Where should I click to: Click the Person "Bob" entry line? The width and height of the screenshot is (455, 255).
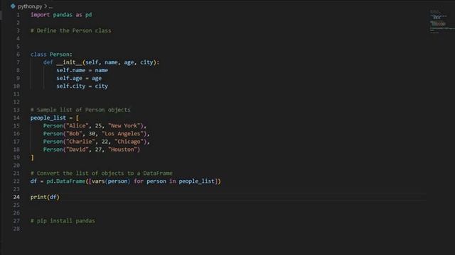tap(97, 134)
